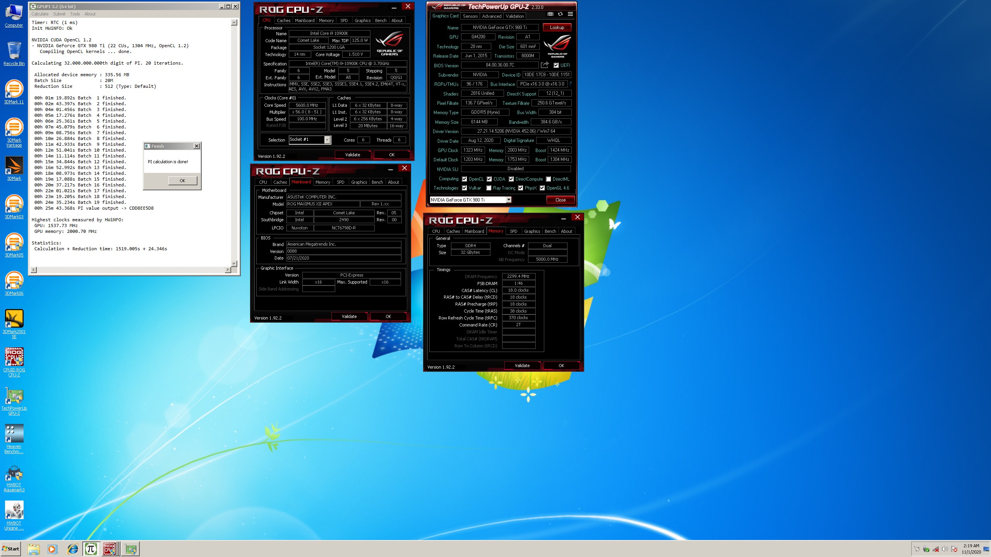Toggle the OpenGL 4.6 checkbox

click(x=542, y=188)
